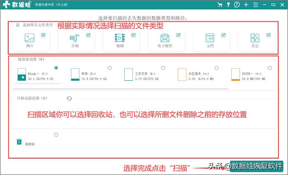The image size is (288, 175).
Task: Click the plus icon in title bar
Action: click(x=246, y=5)
